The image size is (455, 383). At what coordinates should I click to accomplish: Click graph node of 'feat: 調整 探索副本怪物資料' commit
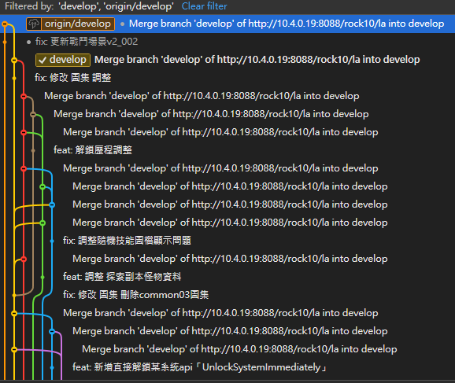point(43,277)
